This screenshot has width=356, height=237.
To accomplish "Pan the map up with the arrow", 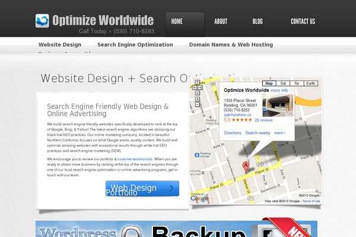I will 198,82.
